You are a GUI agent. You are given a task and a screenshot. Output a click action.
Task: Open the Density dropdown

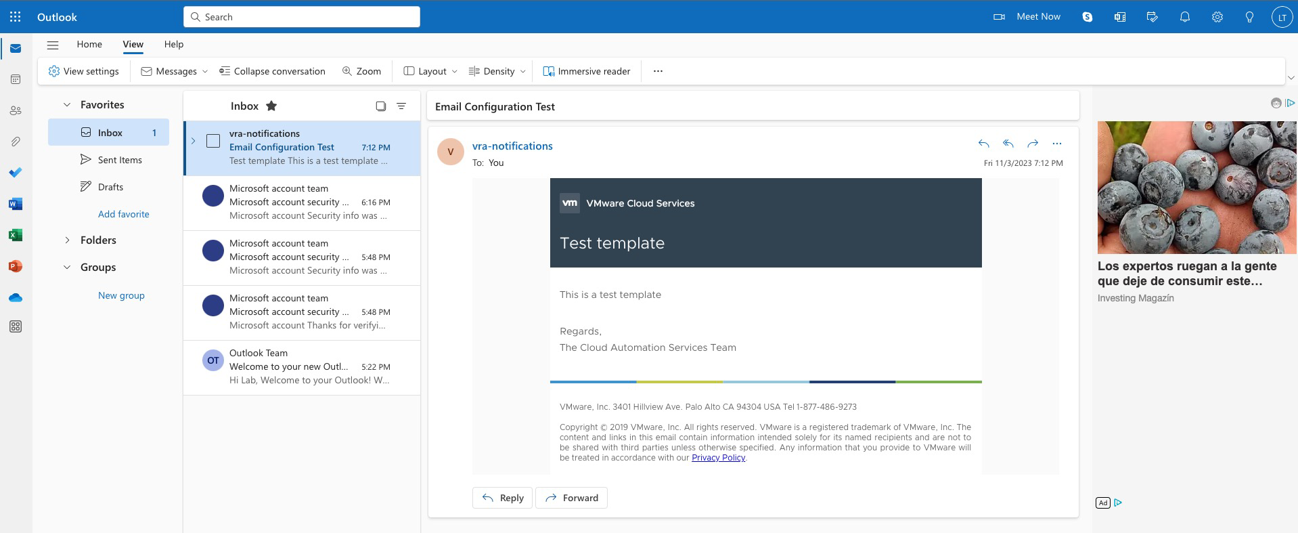(x=497, y=71)
